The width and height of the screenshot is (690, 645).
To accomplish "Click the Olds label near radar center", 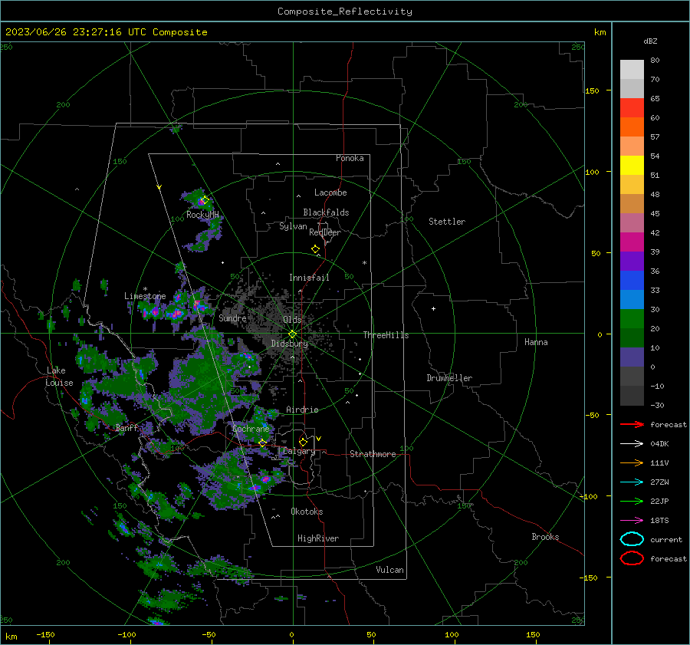I will tap(292, 320).
